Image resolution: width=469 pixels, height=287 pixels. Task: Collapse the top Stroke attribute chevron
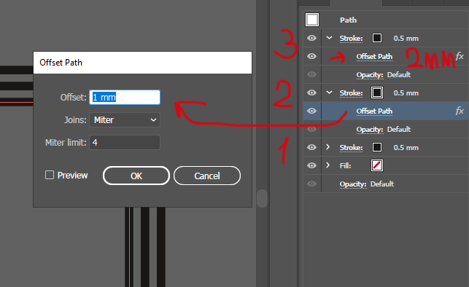coord(329,38)
